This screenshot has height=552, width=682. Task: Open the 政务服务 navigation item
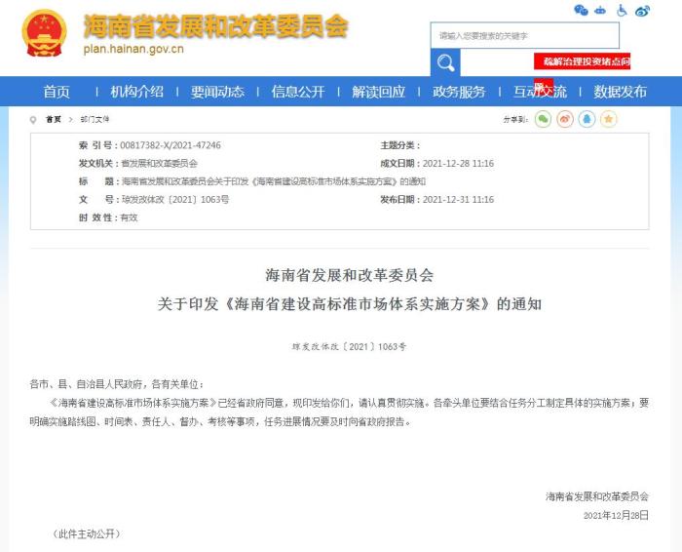pos(459,92)
